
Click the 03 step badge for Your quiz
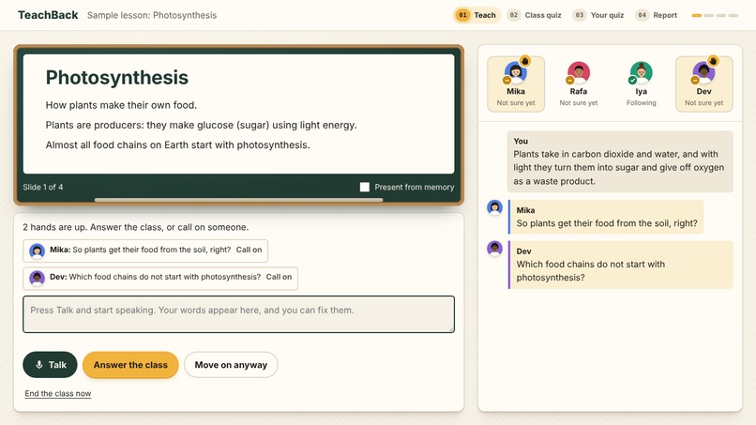point(580,15)
